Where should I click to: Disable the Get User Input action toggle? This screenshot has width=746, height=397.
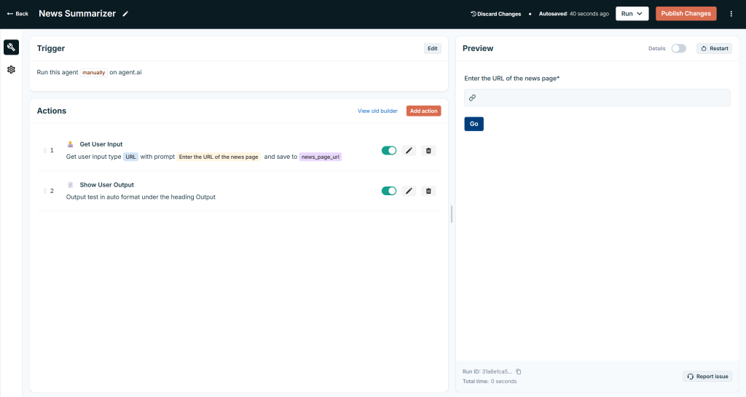pyautogui.click(x=389, y=151)
